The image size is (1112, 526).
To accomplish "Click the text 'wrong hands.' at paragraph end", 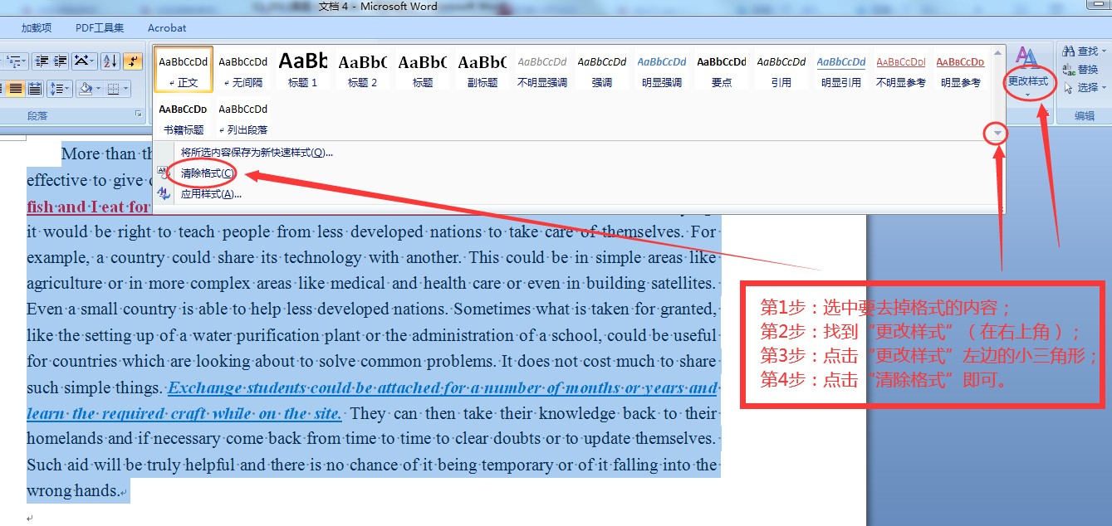I will [72, 491].
